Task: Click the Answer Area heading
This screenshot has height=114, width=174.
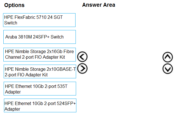Action: coord(98,5)
